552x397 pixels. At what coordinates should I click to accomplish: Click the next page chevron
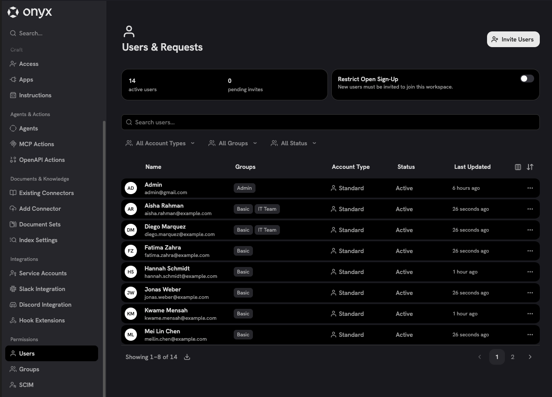coord(530,357)
